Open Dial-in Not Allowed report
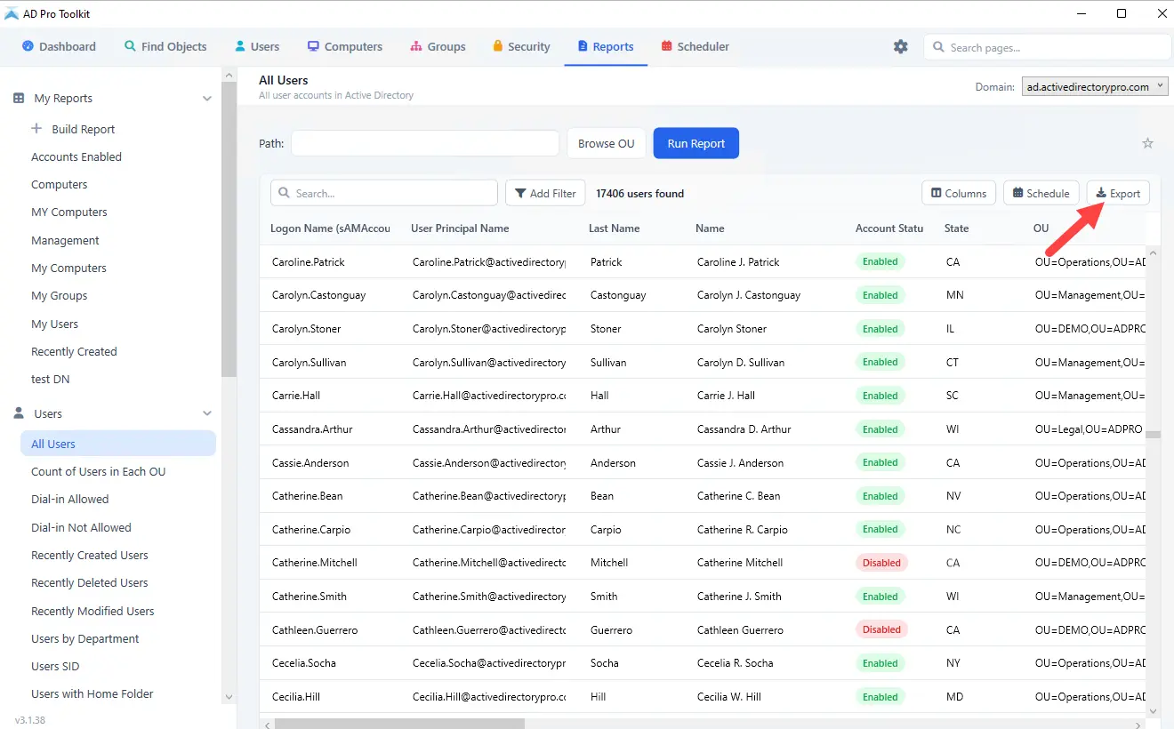Viewport: 1174px width, 729px height. (81, 527)
